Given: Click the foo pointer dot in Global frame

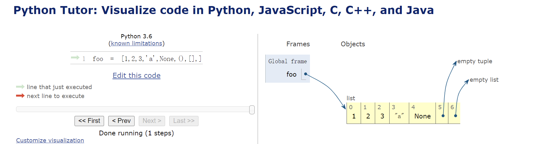Looking at the screenshot, I should (306, 74).
